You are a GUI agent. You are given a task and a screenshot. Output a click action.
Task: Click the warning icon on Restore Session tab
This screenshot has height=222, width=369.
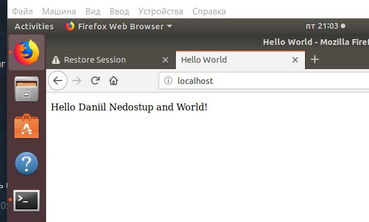click(56, 60)
